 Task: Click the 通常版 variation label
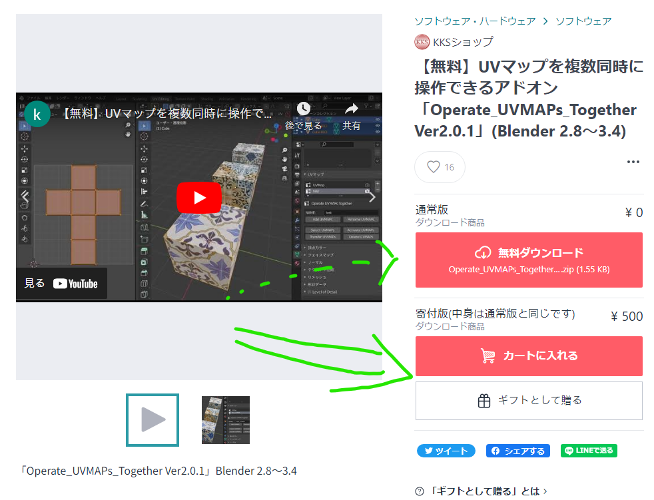point(432,209)
